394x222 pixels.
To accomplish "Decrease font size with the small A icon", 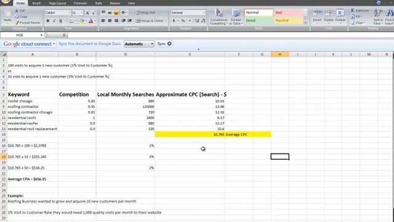I will pyautogui.click(x=94, y=12).
